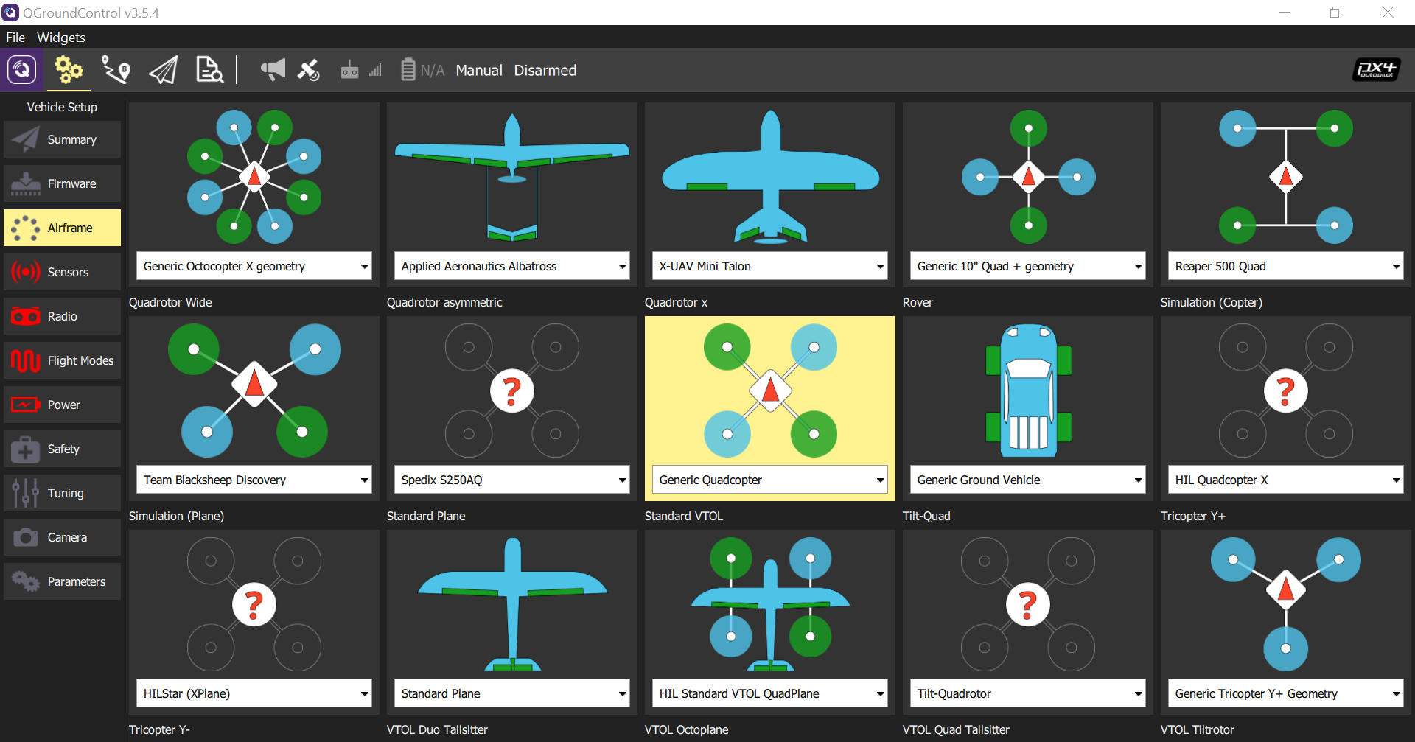Expand the Spedix S250AQ dropdown
The height and width of the screenshot is (742, 1415).
(x=512, y=480)
